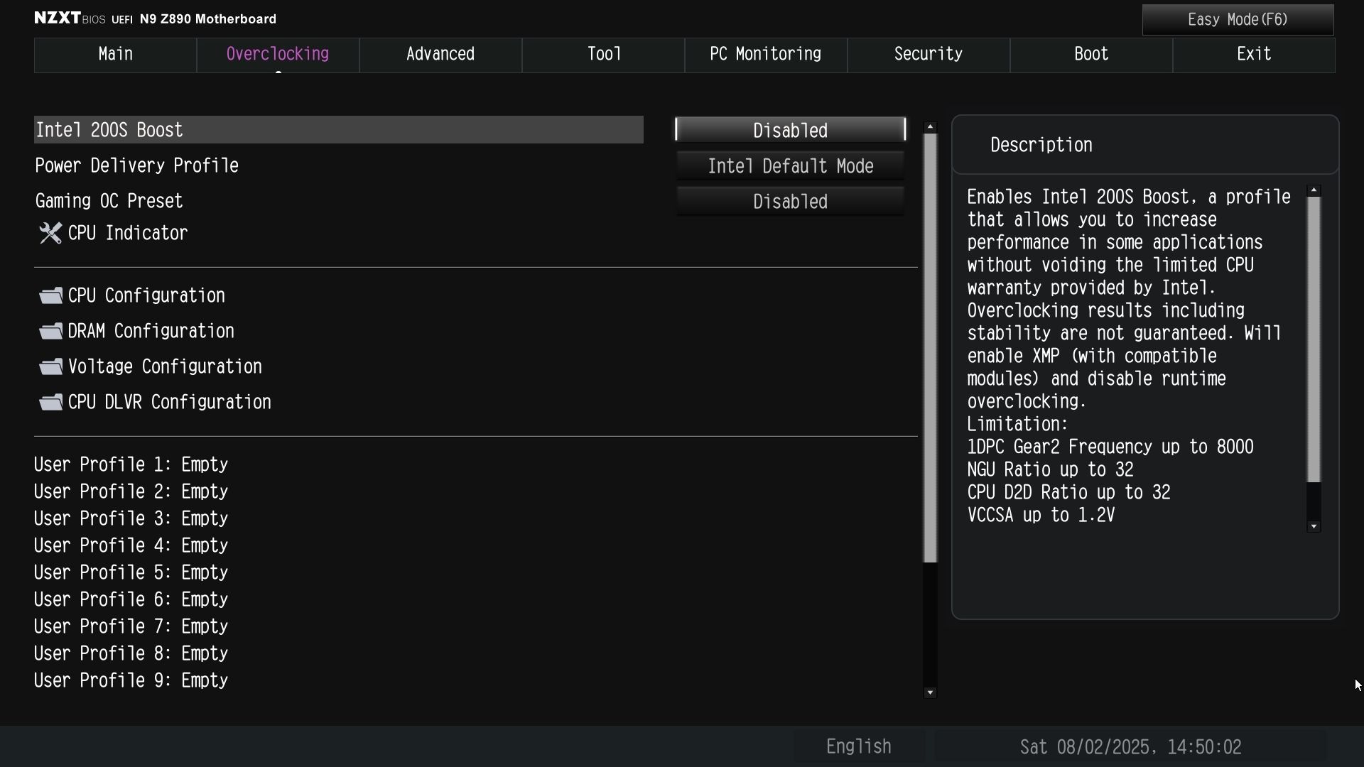Select User Profile 4: Empty
The width and height of the screenshot is (1364, 767).
pos(131,545)
